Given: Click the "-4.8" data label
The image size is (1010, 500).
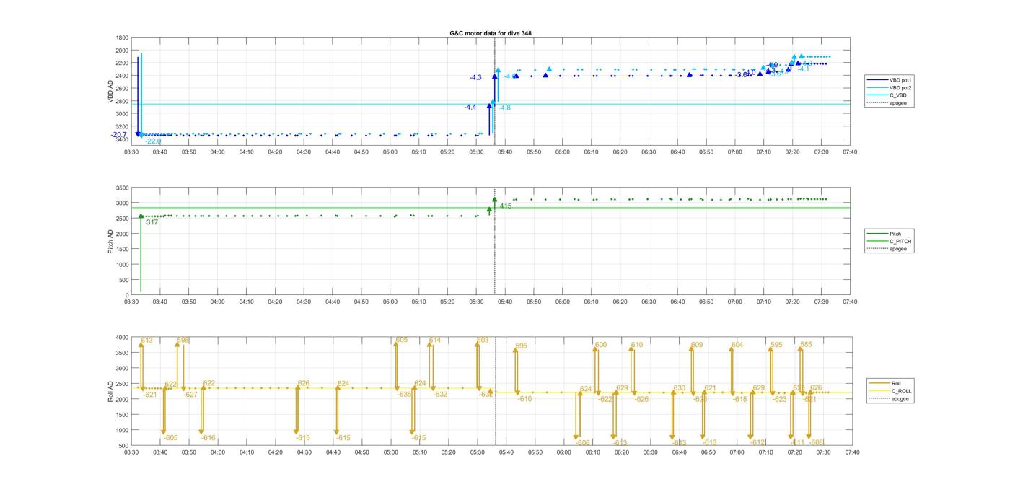Looking at the screenshot, I should point(504,108).
